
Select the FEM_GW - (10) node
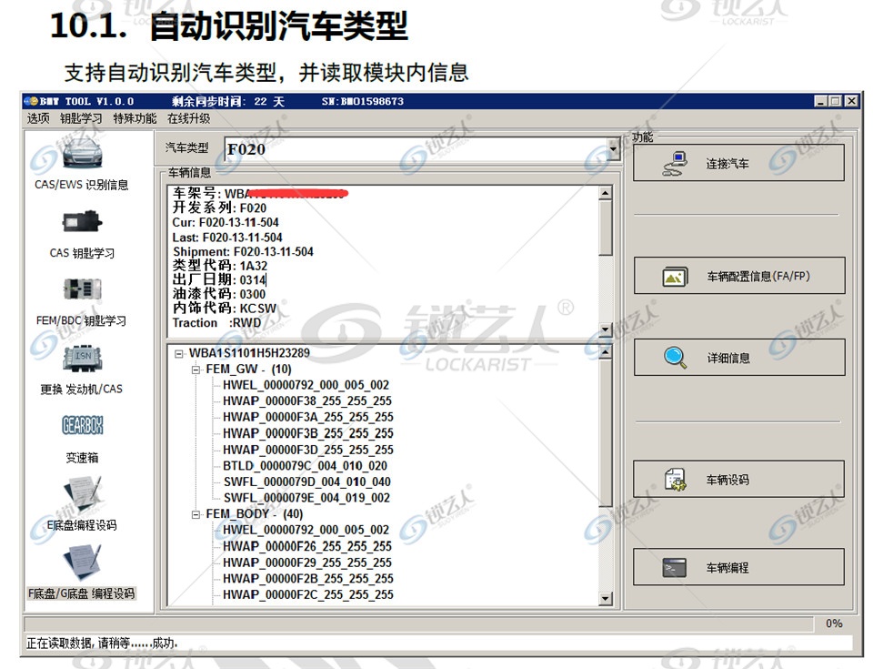click(248, 369)
